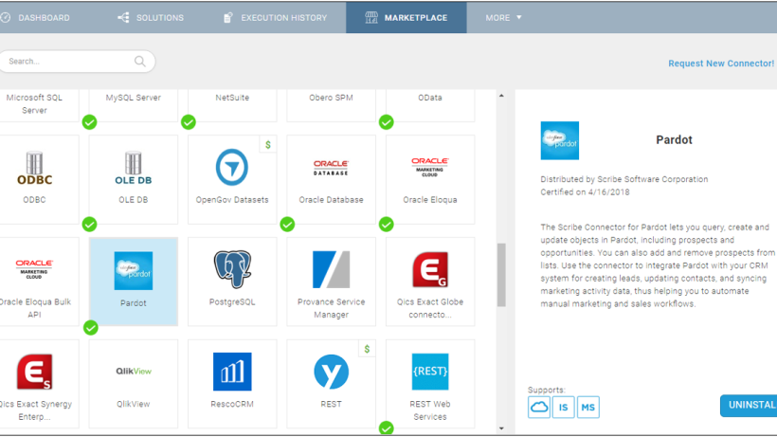Click the installed checkmark below MySQL Server

click(90, 122)
